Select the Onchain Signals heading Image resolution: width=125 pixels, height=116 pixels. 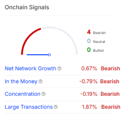(27, 7)
